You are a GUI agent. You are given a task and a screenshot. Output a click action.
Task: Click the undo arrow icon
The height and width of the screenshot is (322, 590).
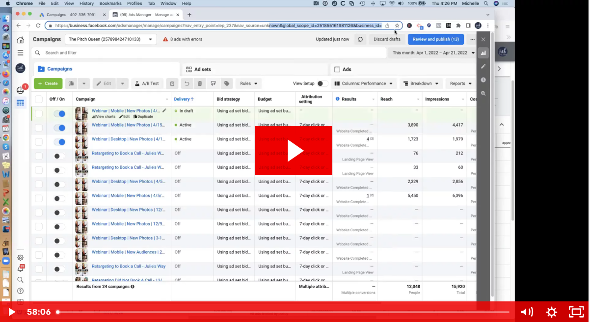tap(187, 83)
